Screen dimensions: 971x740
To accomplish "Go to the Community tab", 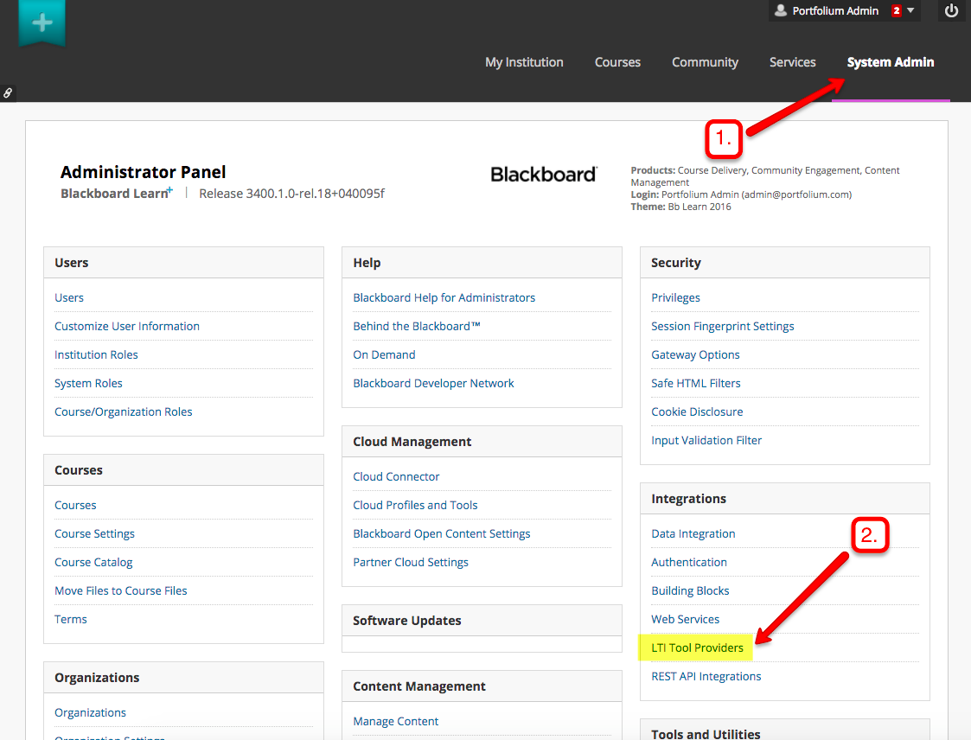I will pos(705,62).
